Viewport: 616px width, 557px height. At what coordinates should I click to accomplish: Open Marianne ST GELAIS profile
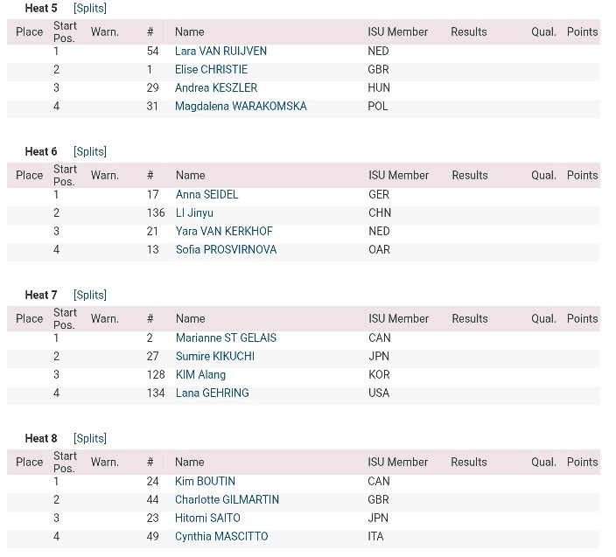point(227,338)
